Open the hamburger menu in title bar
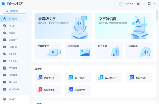 click(138, 3)
